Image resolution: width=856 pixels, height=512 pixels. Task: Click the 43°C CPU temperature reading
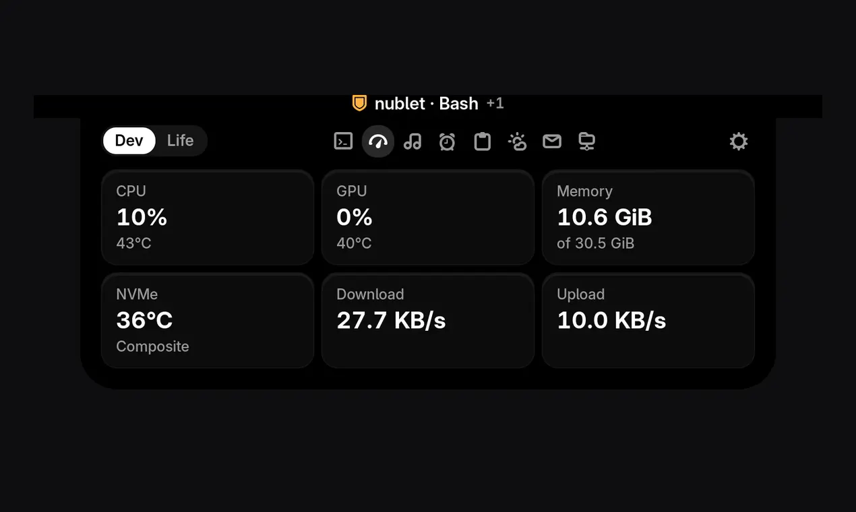point(133,243)
